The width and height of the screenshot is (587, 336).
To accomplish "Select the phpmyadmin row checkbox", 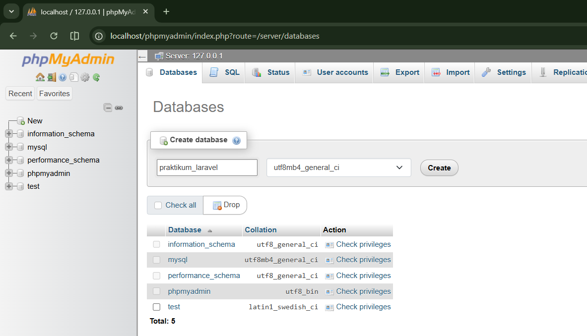I will pyautogui.click(x=156, y=291).
